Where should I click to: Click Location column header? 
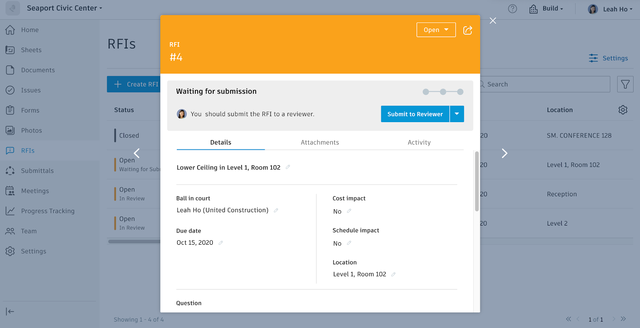[560, 110]
